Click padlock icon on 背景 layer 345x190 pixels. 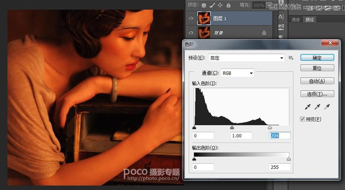click(264, 33)
